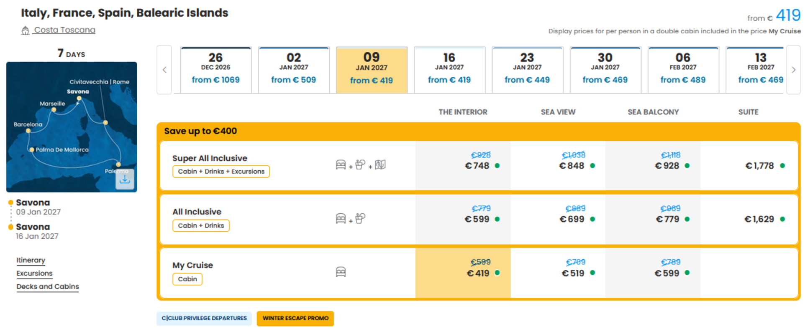Click the cabin bed icon in All Inclusive row
Image resolution: width=805 pixels, height=334 pixels.
(341, 218)
